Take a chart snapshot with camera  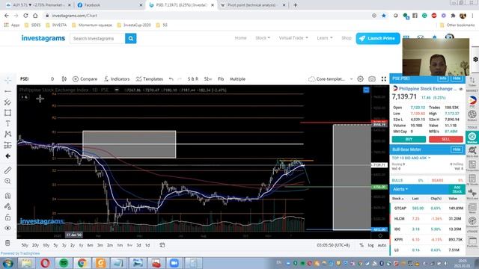[372, 79]
